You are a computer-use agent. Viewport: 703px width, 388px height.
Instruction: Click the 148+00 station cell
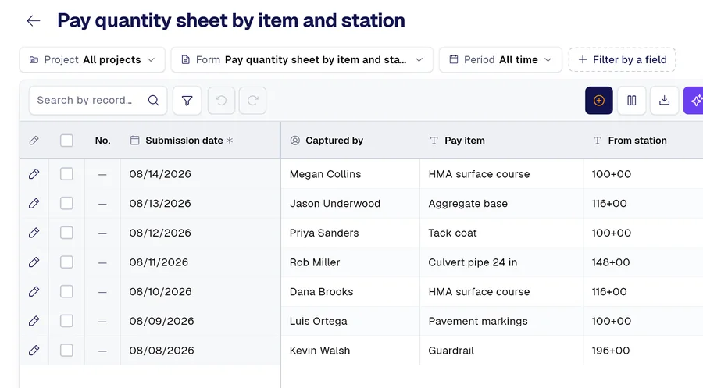(x=644, y=262)
